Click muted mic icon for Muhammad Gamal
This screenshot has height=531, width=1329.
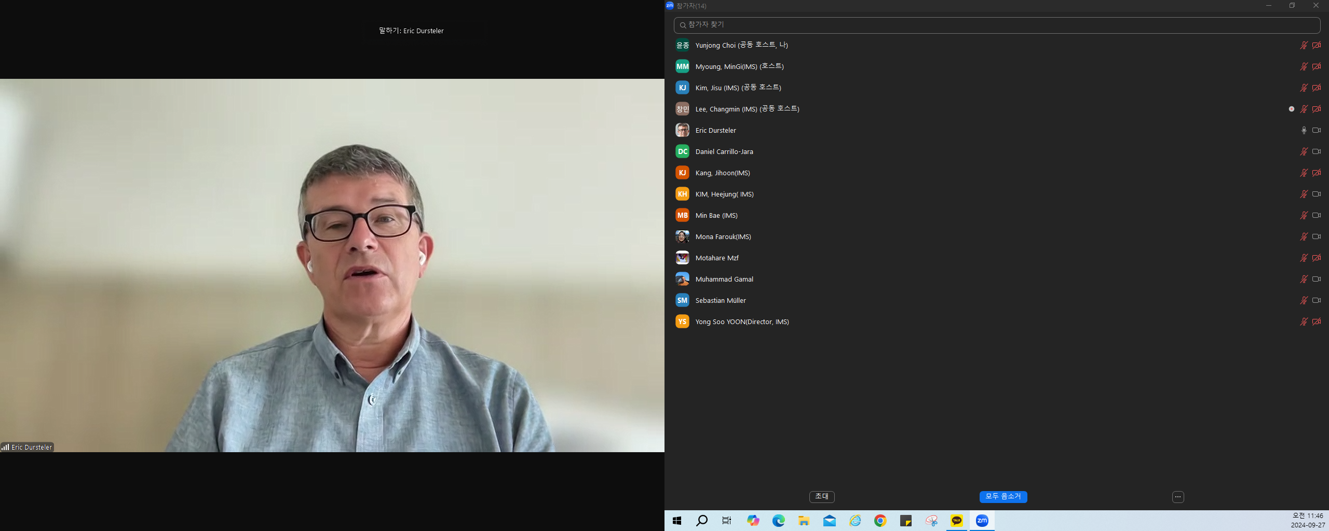point(1304,279)
